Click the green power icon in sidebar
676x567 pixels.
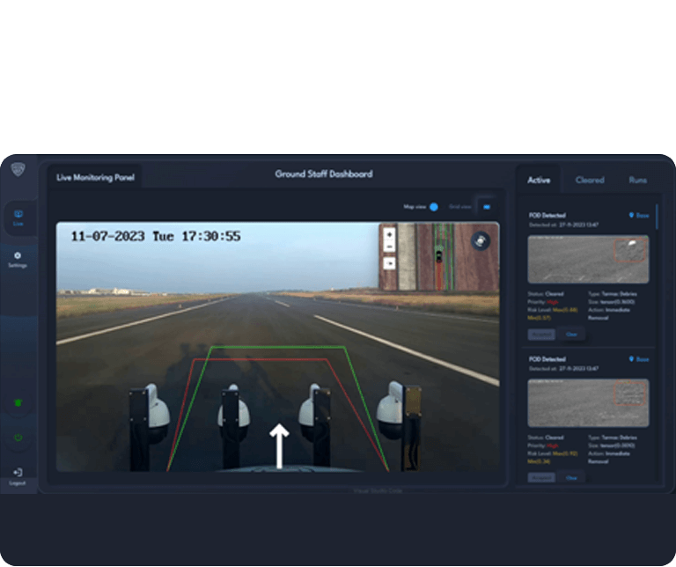[18, 438]
